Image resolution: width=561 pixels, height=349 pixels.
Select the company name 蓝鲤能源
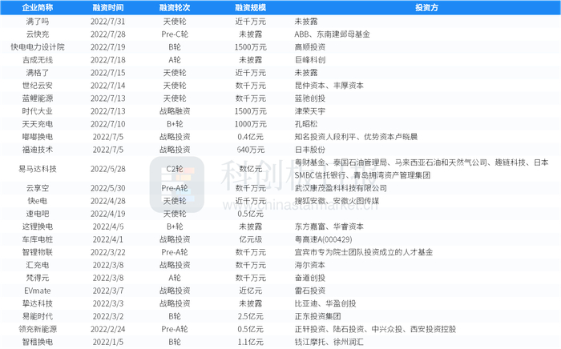coord(38,98)
